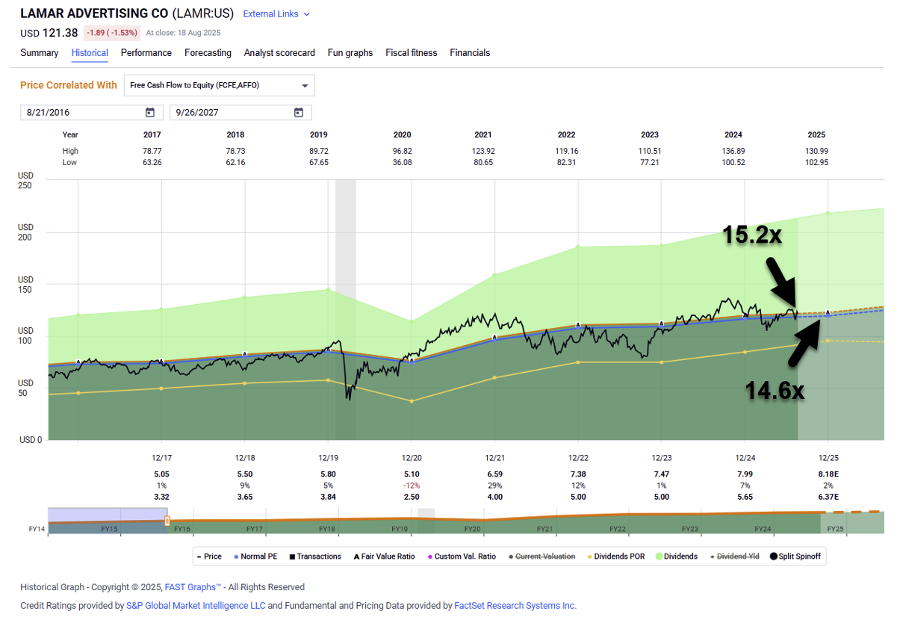This screenshot has height=626, width=900.
Task: Toggle the Split Spinoff legend item
Action: tap(794, 557)
